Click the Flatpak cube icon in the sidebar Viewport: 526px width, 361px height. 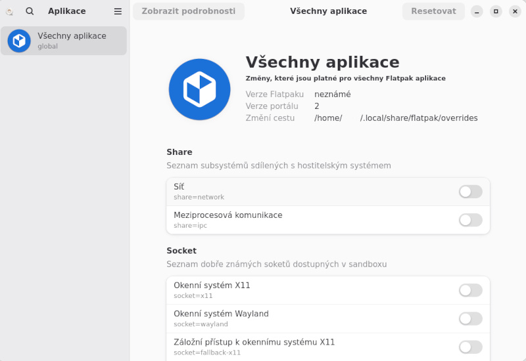19,41
